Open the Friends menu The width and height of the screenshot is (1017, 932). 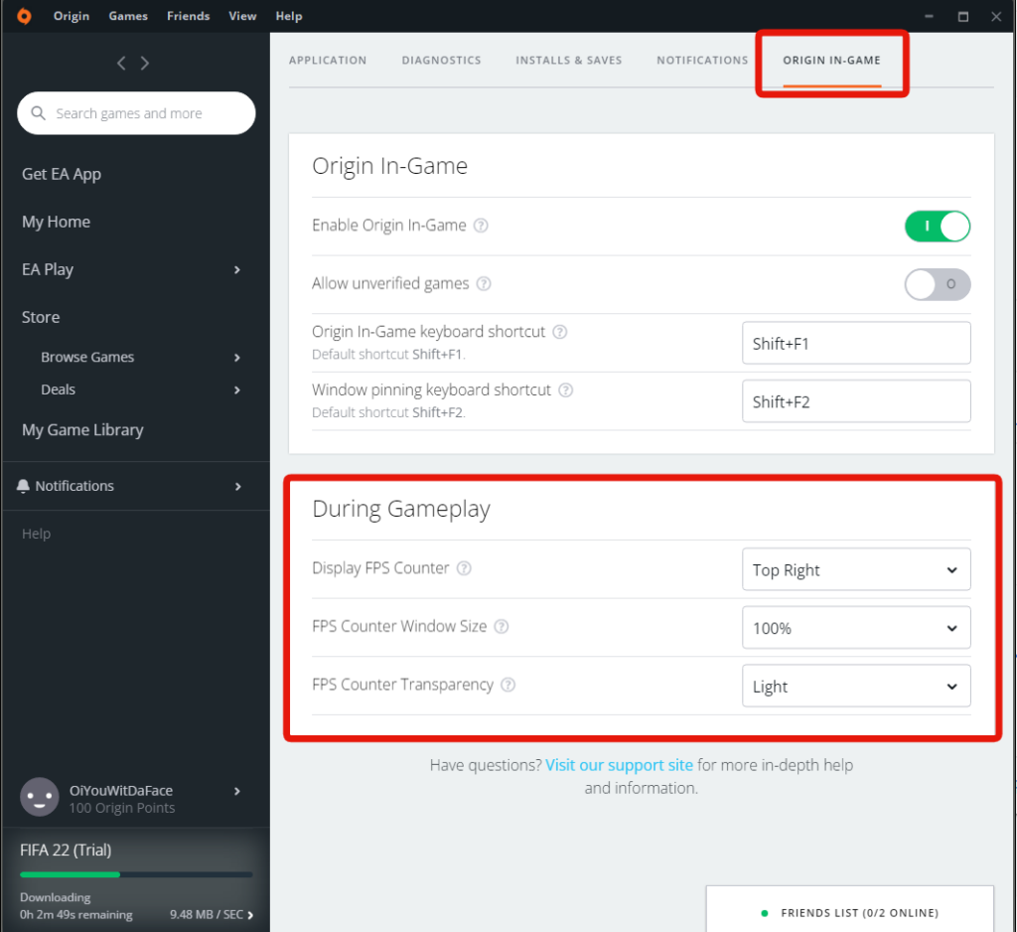point(188,16)
